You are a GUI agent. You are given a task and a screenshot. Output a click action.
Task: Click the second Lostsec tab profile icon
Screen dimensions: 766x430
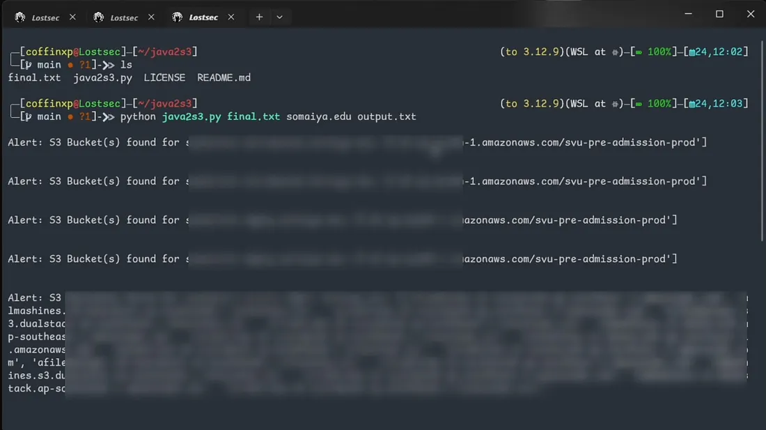(x=99, y=17)
